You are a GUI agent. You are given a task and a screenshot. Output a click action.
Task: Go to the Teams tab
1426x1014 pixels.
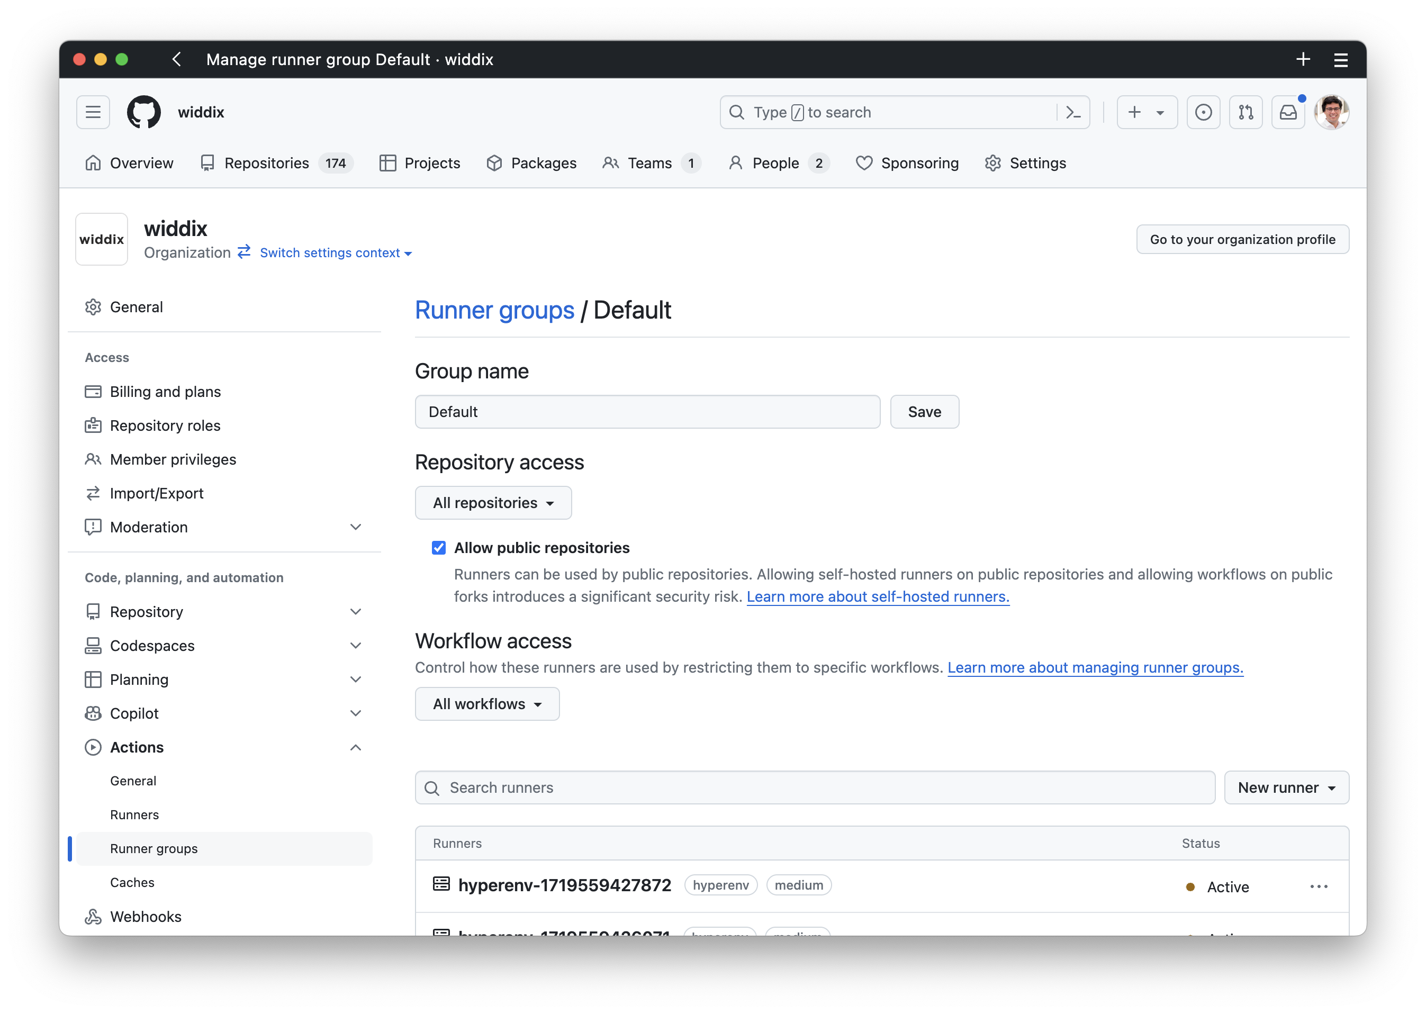tap(652, 163)
